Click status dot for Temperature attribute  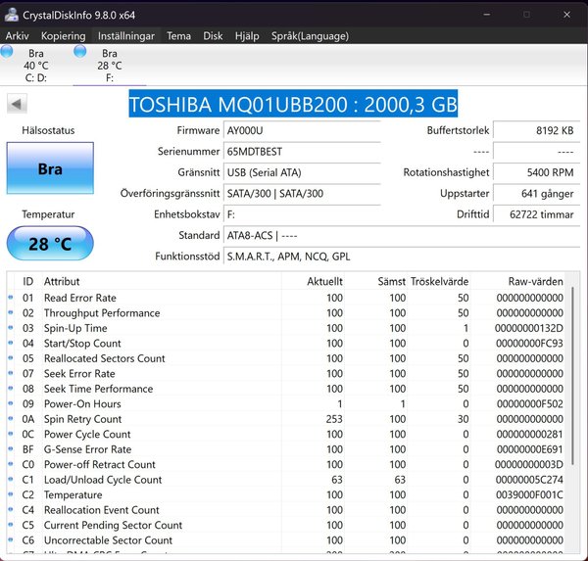pyautogui.click(x=11, y=494)
